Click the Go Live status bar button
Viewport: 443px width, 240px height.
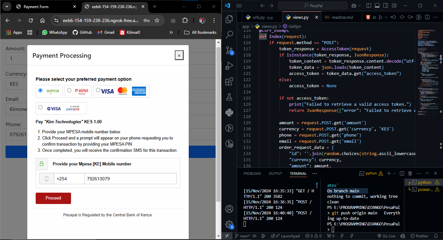(x=386, y=236)
